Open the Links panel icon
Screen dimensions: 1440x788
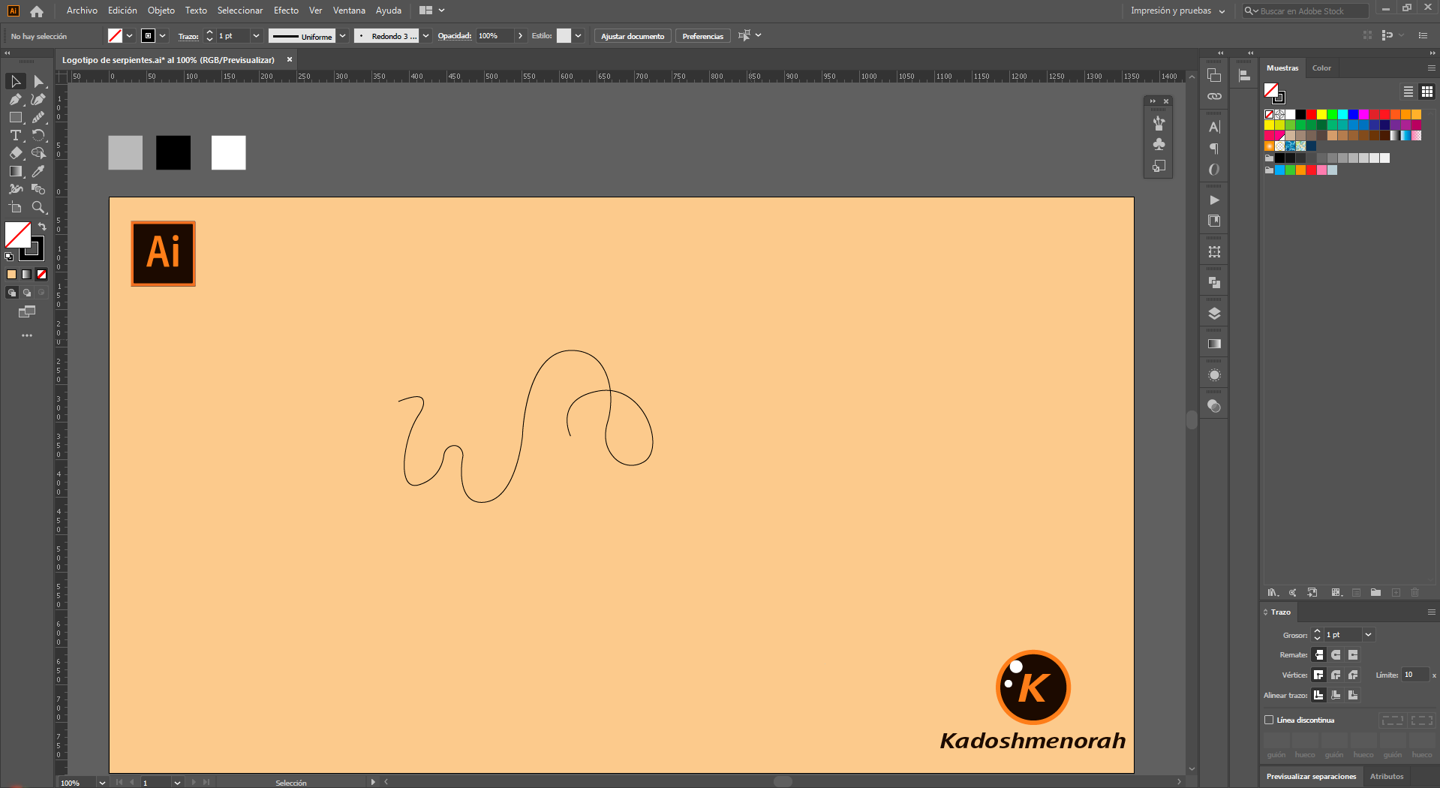click(x=1214, y=96)
